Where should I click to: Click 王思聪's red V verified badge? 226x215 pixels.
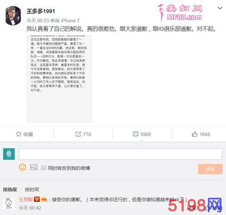coord(37,199)
